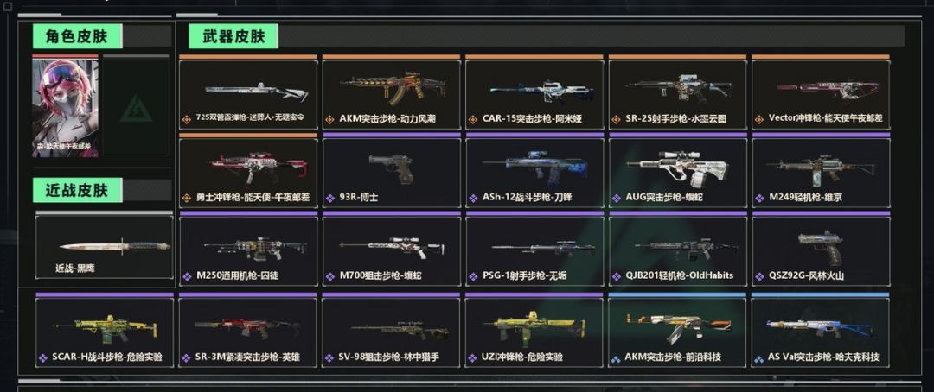Click the 近战-黑鹰 melee knife skin
The width and height of the screenshot is (934, 392).
(105, 245)
